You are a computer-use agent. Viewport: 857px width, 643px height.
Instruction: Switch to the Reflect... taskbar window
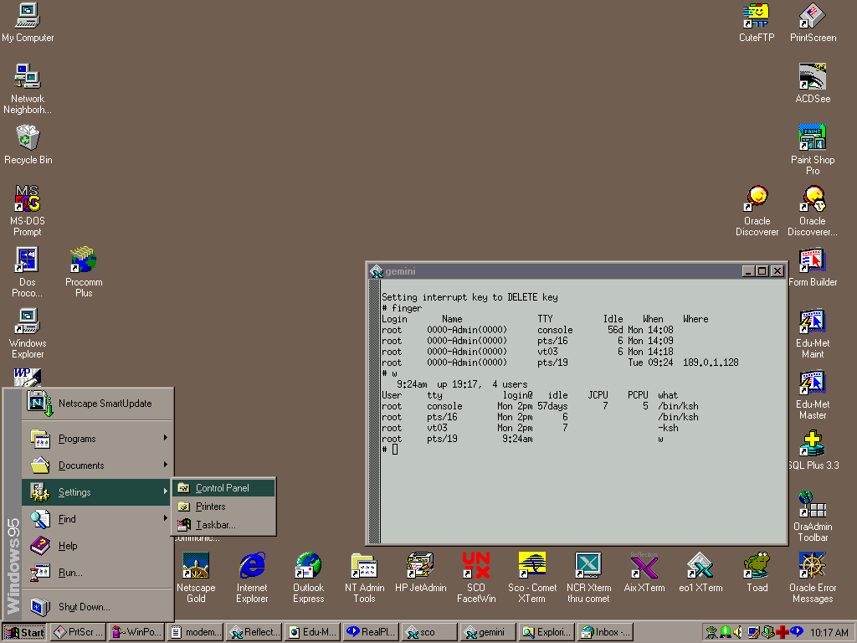pyautogui.click(x=253, y=633)
